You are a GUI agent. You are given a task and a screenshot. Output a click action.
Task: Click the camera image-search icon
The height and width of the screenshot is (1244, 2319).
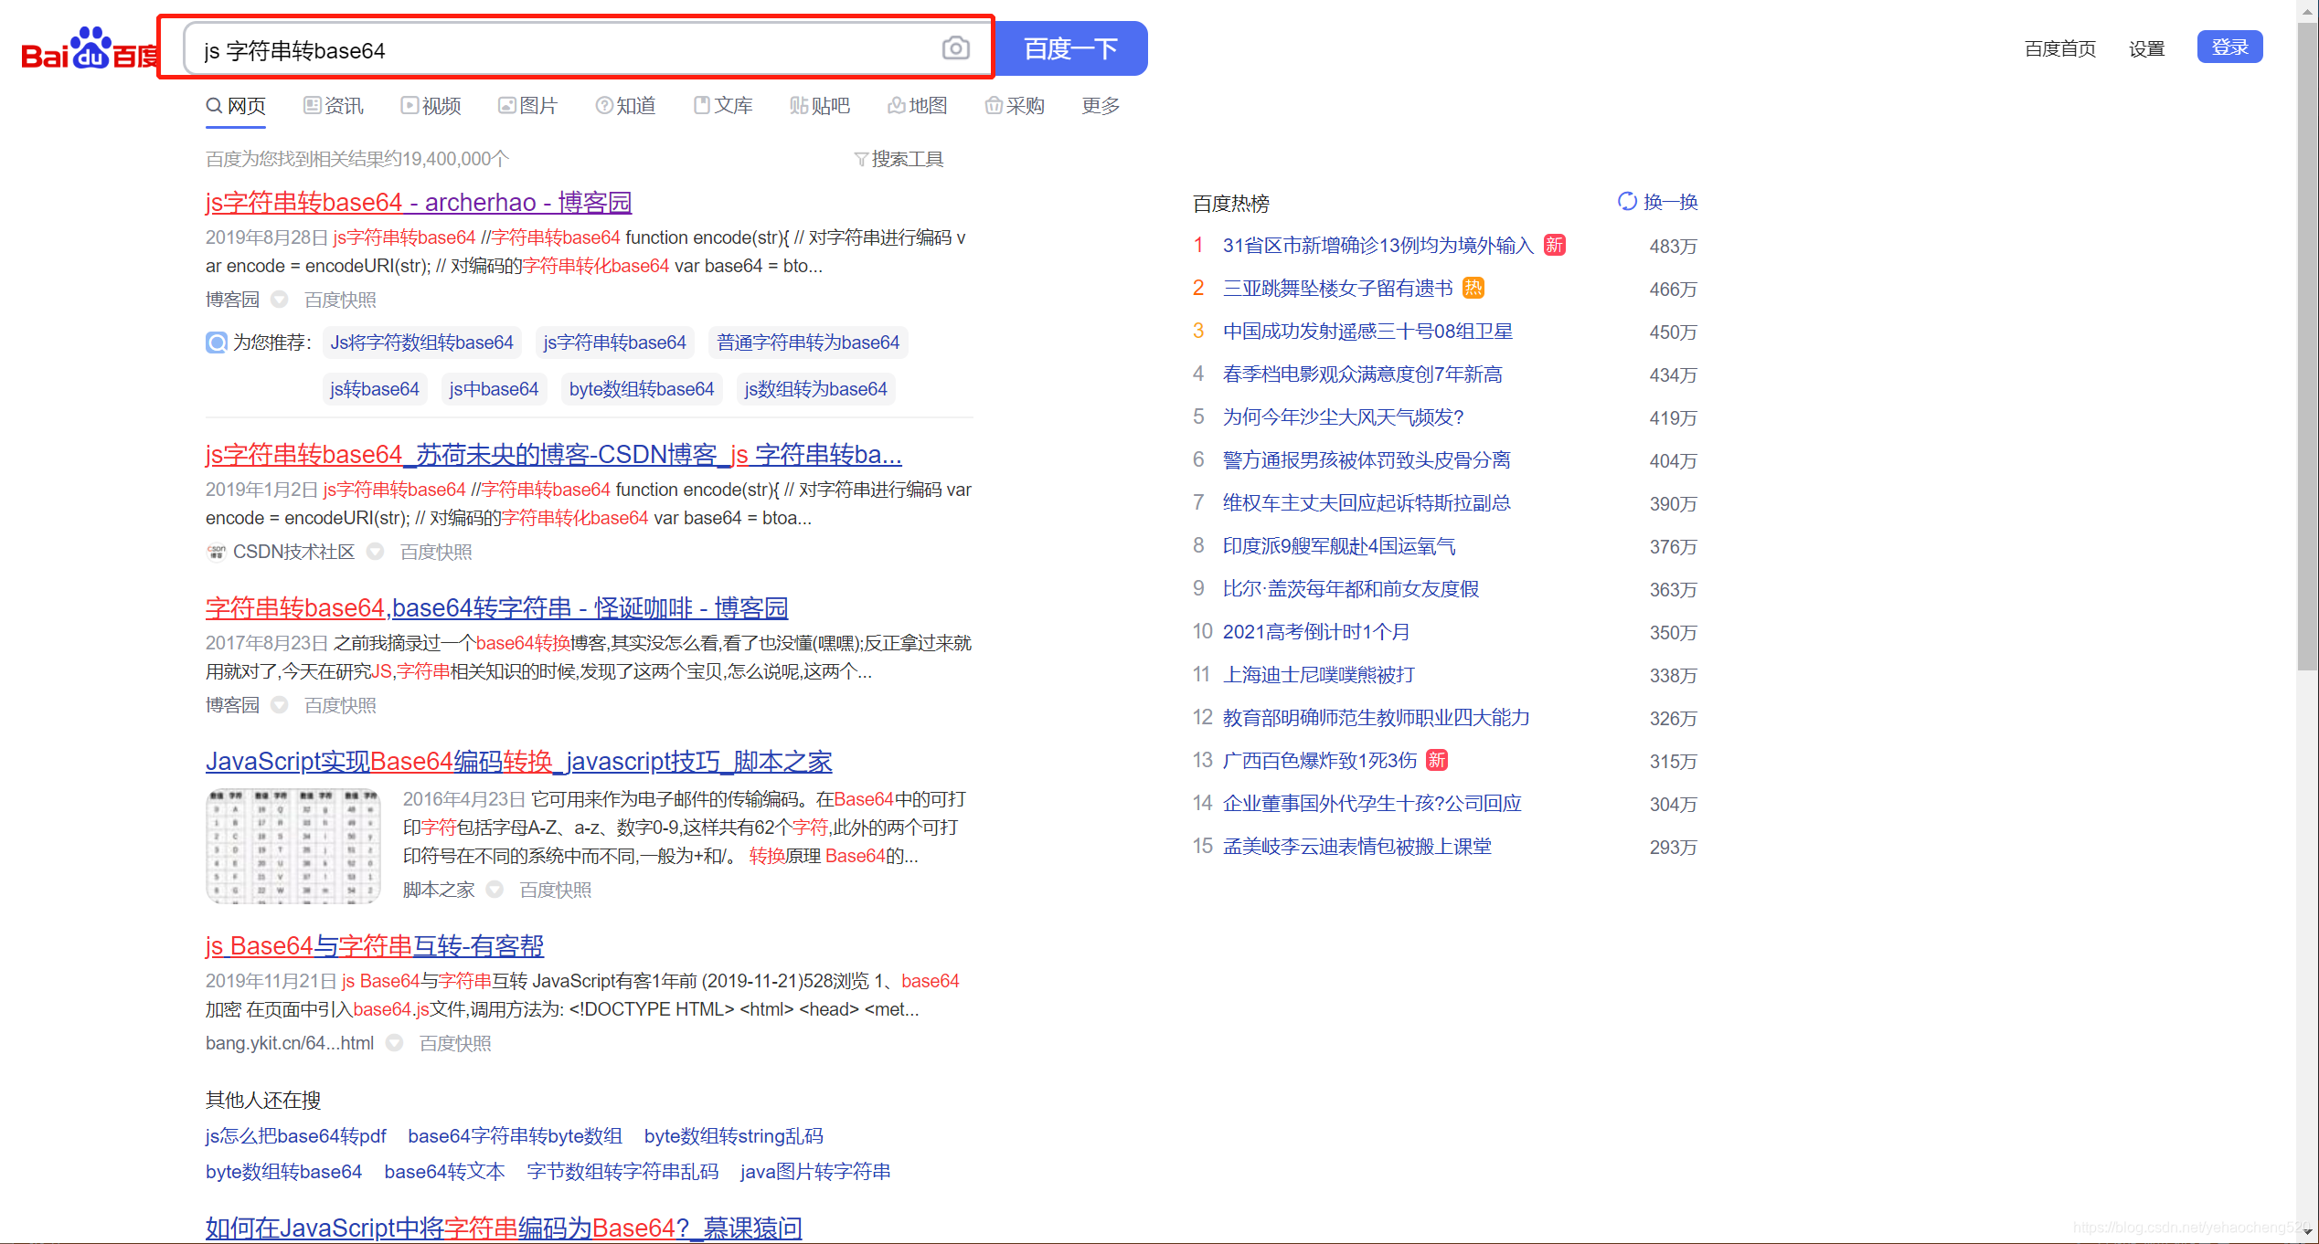click(x=955, y=48)
